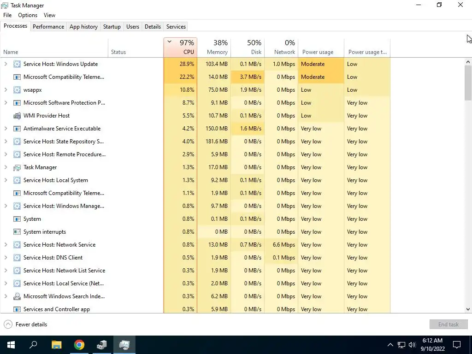Click the Service Host: Local System gear icon
Screen dimensions: 472x354
pos(17,180)
